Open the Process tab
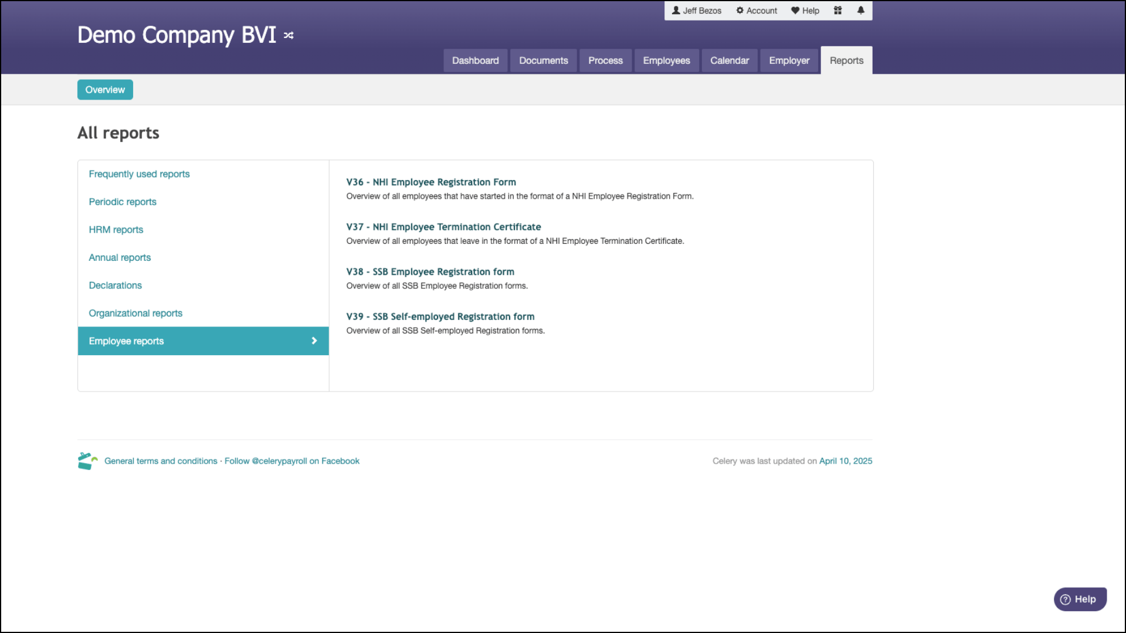1126x633 pixels. (605, 60)
